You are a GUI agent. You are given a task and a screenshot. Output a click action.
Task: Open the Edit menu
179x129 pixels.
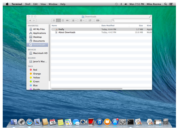35,4
